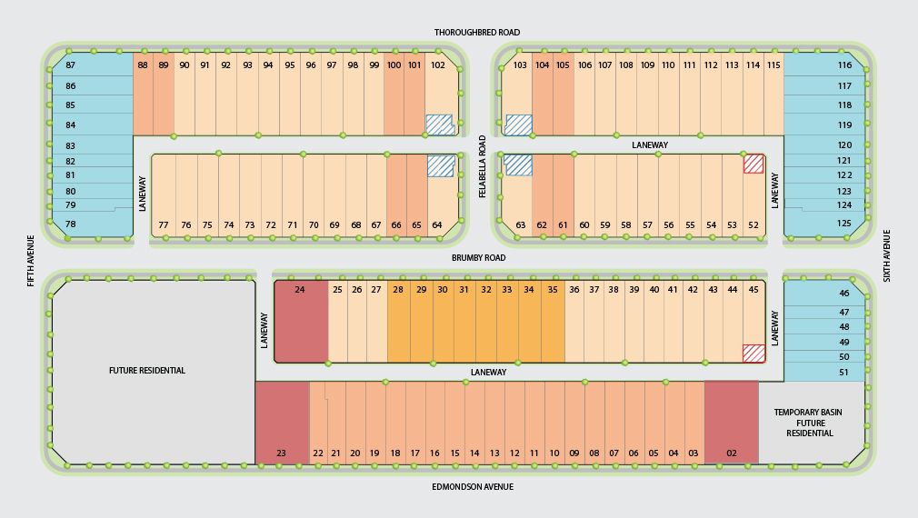Select orange lot 28

[399, 322]
